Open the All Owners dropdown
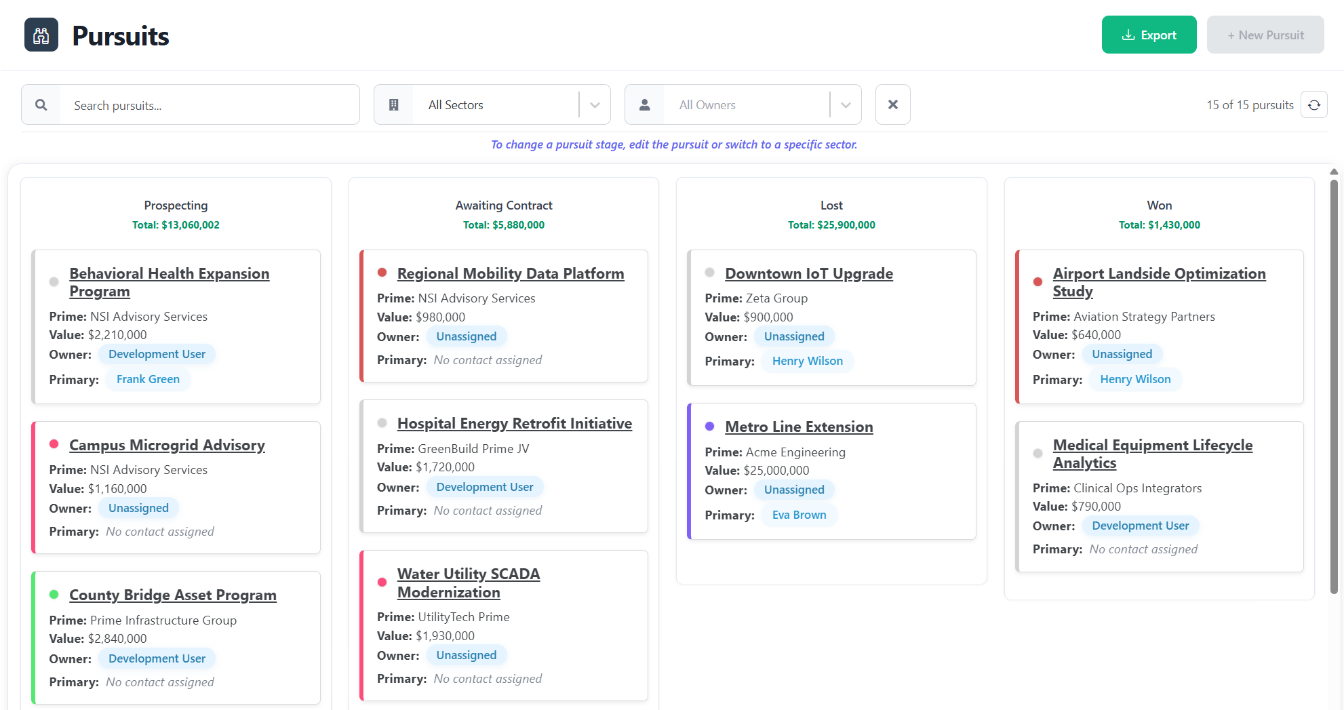Screen dimensions: 1344x710 tap(746, 105)
